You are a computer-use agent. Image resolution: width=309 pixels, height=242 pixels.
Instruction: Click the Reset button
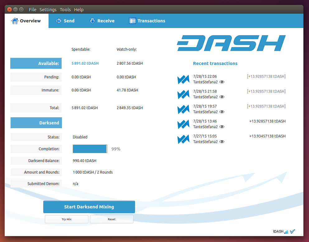(x=112, y=219)
